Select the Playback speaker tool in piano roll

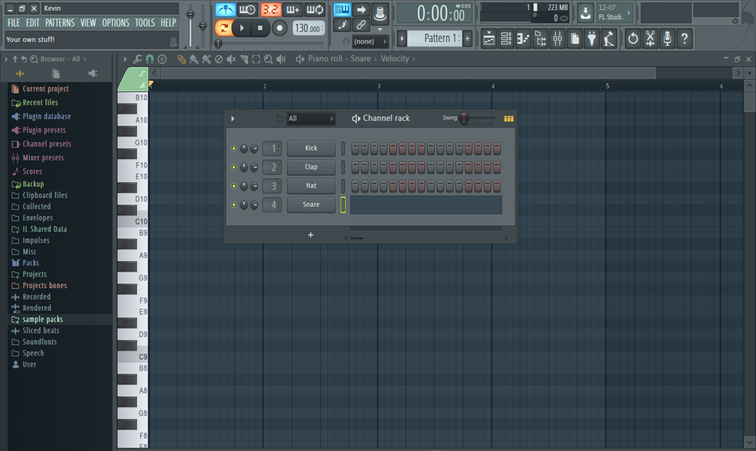(x=281, y=59)
